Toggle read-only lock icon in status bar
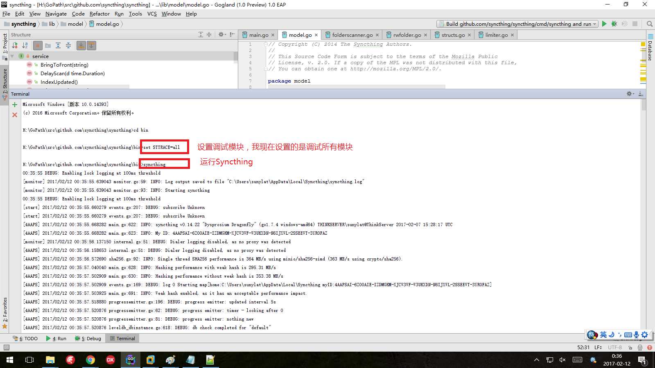The width and height of the screenshot is (655, 368). pyautogui.click(x=630, y=347)
